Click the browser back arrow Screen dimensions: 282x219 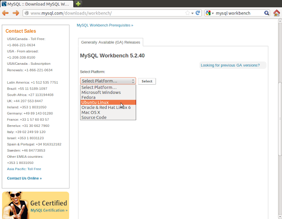coord(5,13)
